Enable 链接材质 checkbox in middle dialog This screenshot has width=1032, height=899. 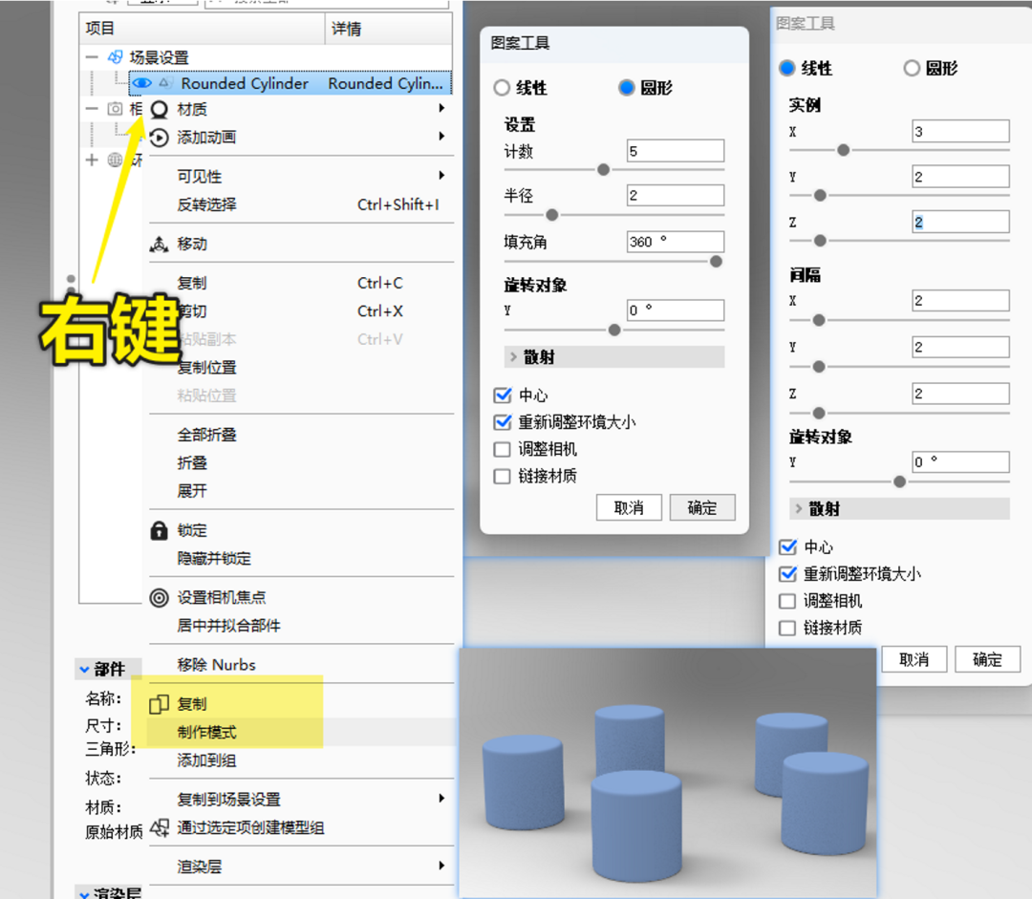(x=503, y=476)
